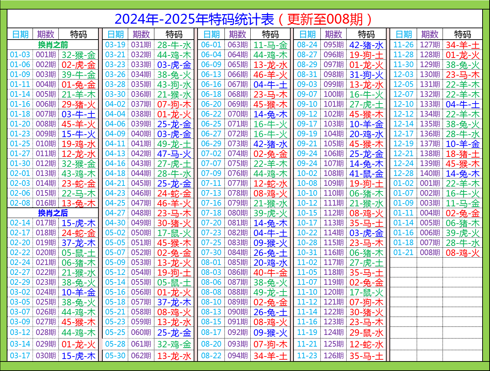Select the 41-鼠-金 result of 108期
Screen dimensions: 490x371
point(367,173)
